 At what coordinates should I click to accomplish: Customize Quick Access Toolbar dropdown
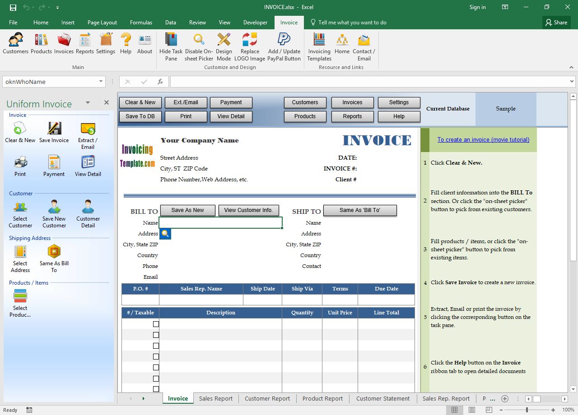pos(57,8)
